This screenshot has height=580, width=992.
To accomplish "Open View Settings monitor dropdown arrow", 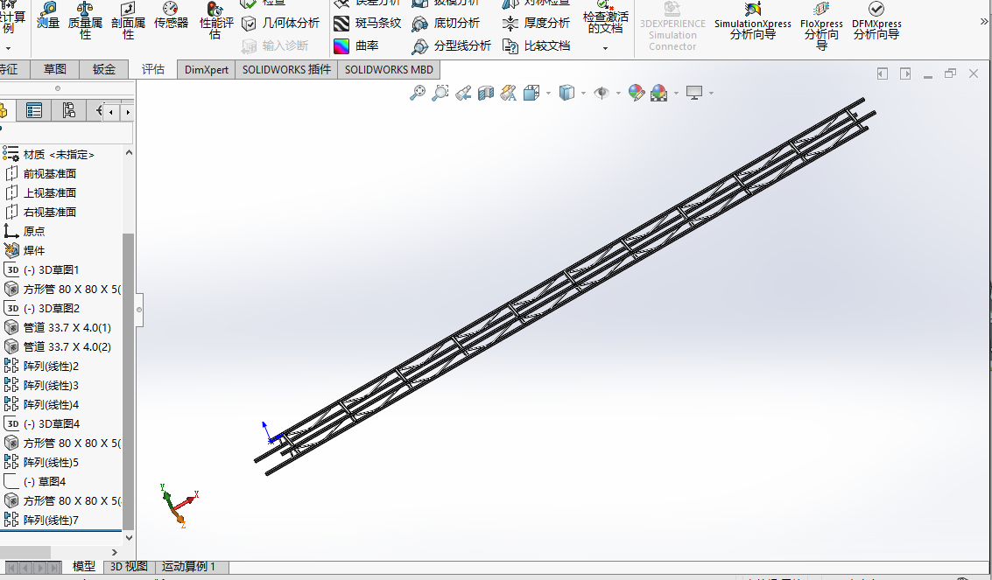I will pos(711,94).
